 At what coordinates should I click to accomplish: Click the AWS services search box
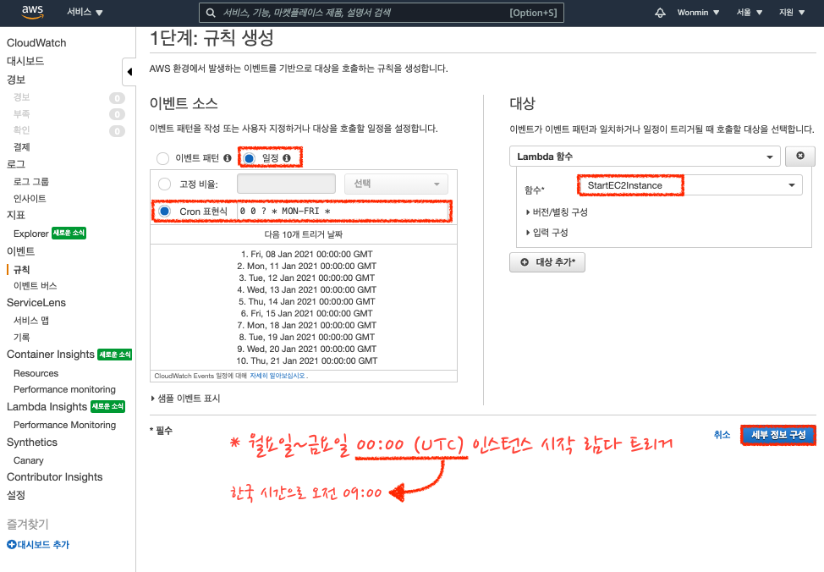pyautogui.click(x=382, y=13)
